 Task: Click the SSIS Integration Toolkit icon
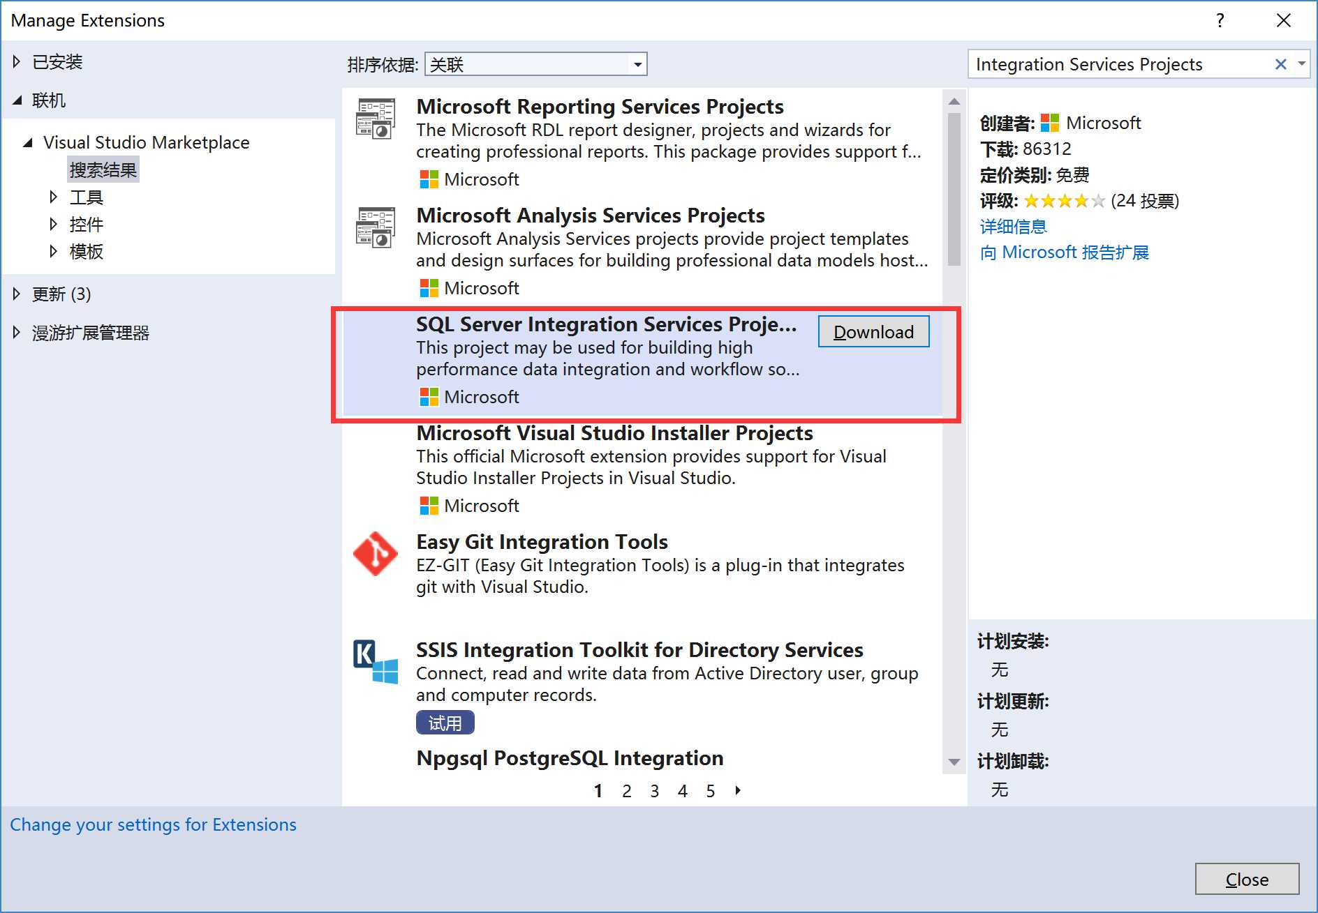point(376,662)
